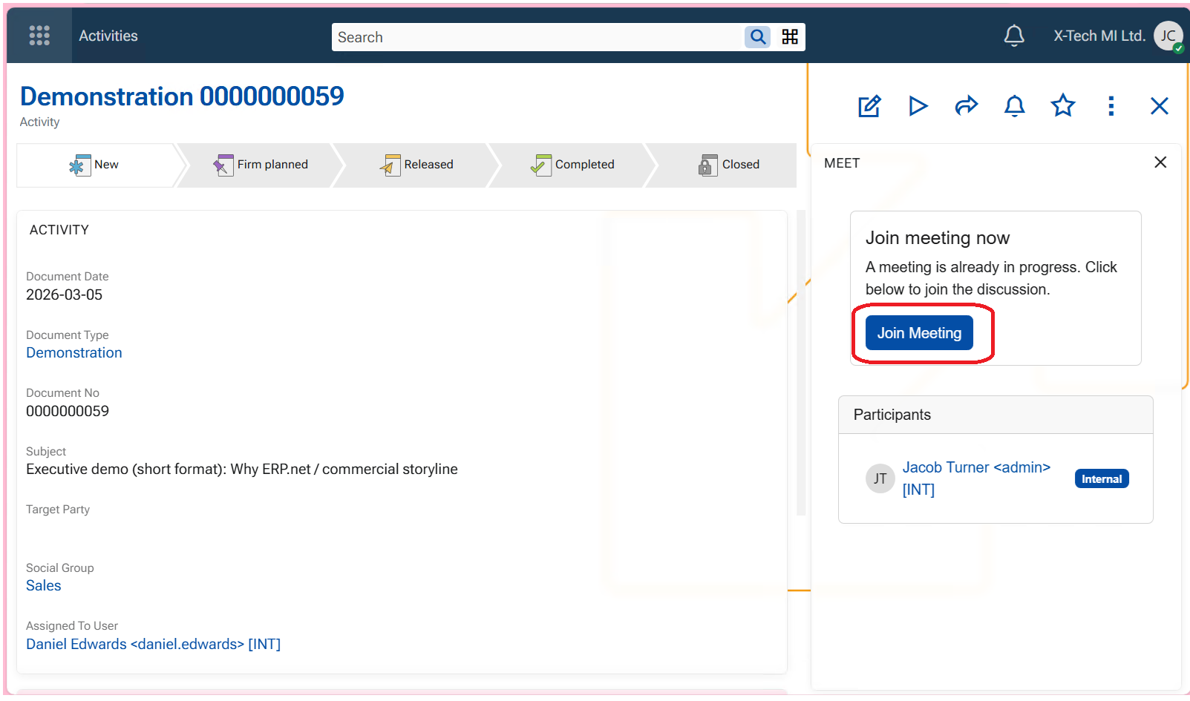
Task: Mark activity as favorite with star
Action: click(1062, 106)
